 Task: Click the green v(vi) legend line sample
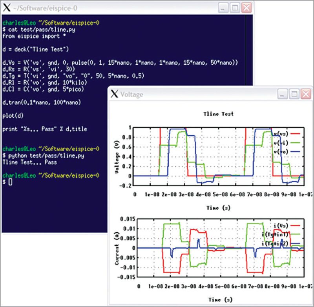point(295,142)
